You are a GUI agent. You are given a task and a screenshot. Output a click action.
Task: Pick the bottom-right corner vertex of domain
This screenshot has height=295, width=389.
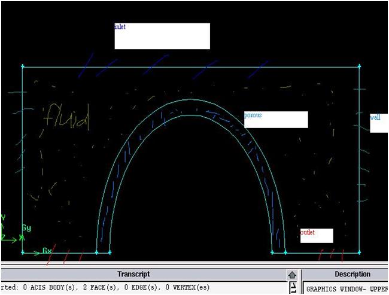pyautogui.click(x=359, y=253)
